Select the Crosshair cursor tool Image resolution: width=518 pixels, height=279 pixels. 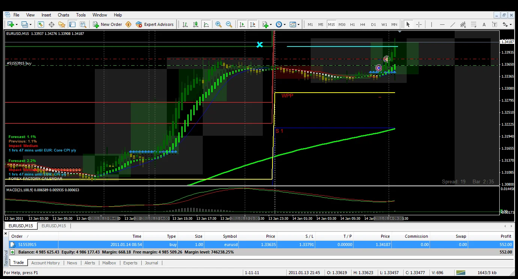pyautogui.click(x=419, y=24)
